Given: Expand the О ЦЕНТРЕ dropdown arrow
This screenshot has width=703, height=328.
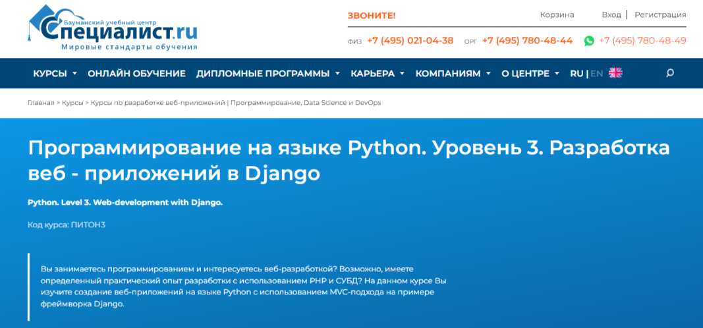Looking at the screenshot, I should coord(557,74).
